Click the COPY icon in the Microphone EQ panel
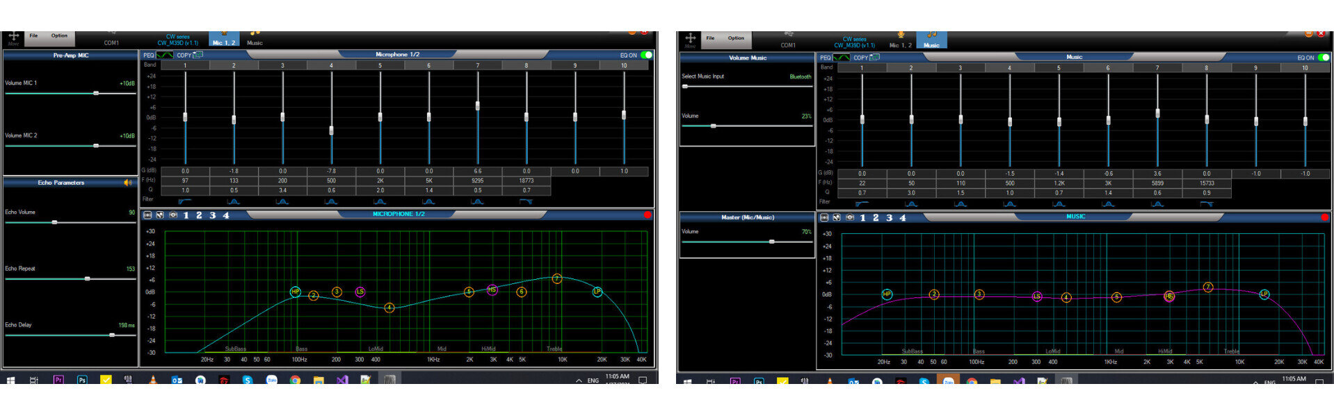Screen dimensions: 1334x418 click(x=198, y=55)
